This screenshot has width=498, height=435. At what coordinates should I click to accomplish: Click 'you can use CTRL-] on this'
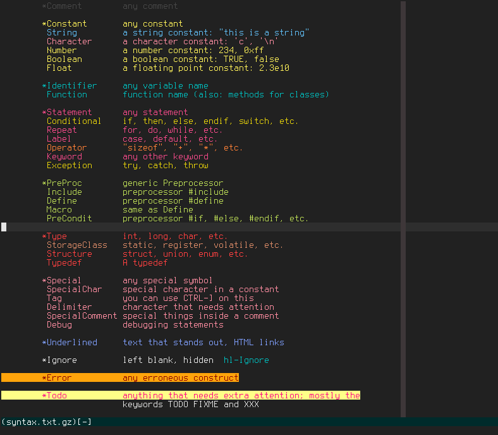point(188,298)
